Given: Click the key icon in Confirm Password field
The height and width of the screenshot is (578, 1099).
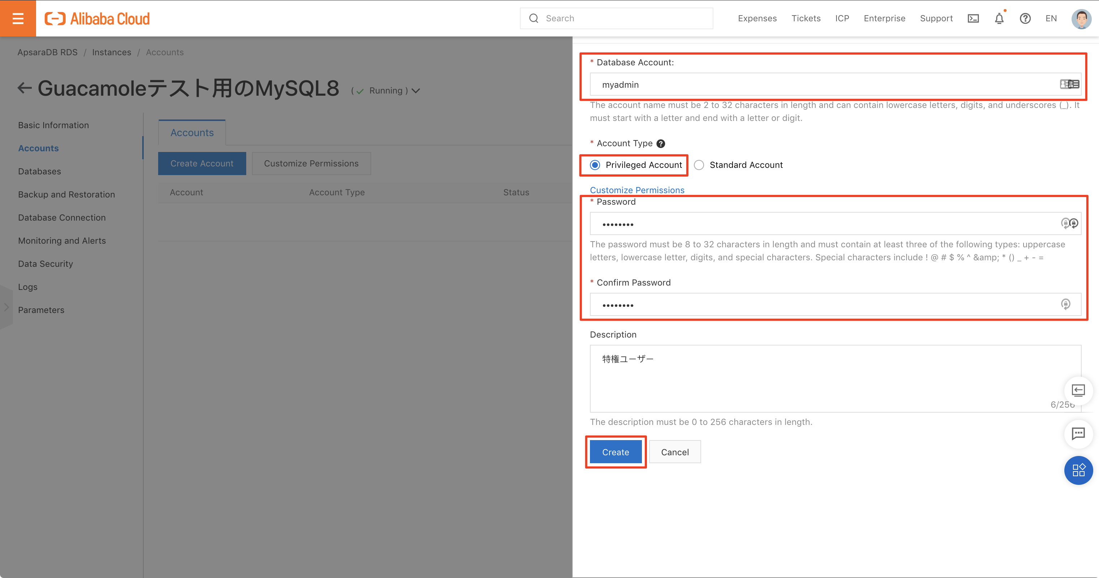Looking at the screenshot, I should point(1066,304).
